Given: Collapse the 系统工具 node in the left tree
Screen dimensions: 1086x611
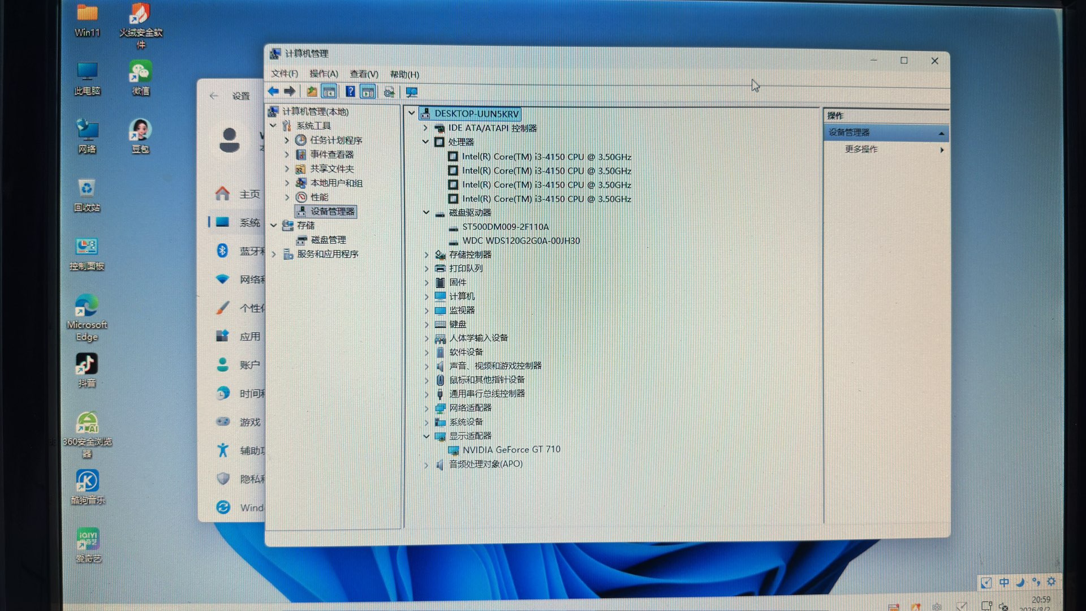Looking at the screenshot, I should [x=274, y=126].
